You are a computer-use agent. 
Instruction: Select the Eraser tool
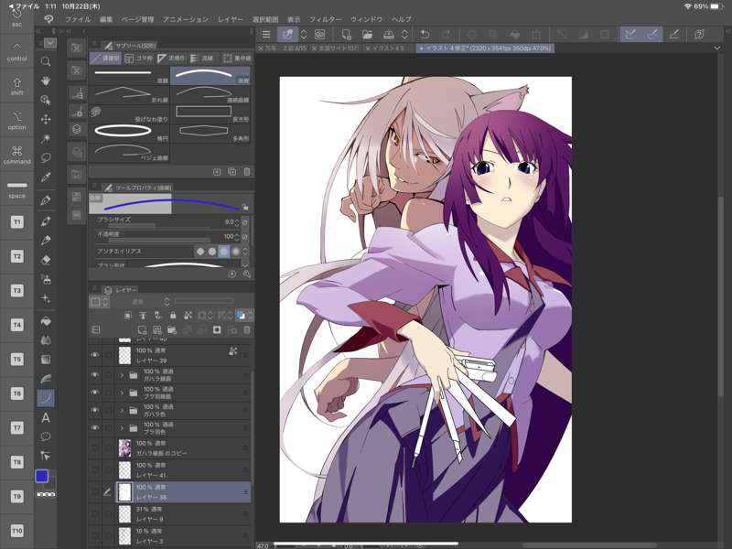45,260
